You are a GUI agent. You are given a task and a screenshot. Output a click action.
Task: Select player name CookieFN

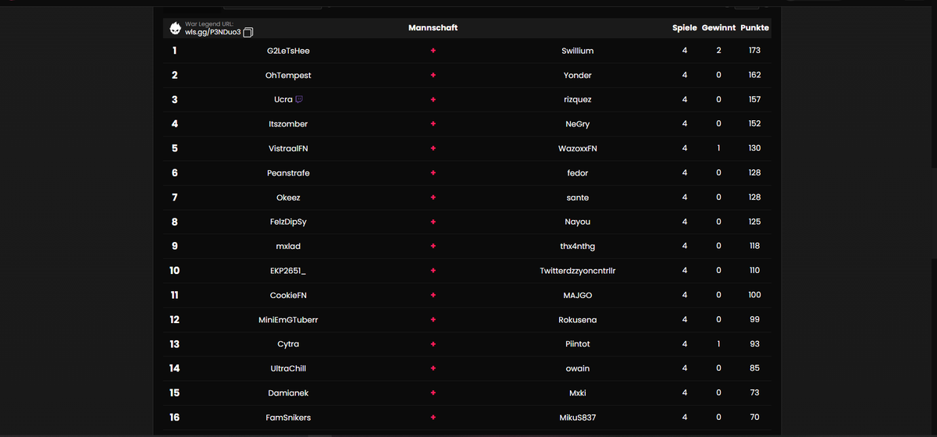point(288,295)
